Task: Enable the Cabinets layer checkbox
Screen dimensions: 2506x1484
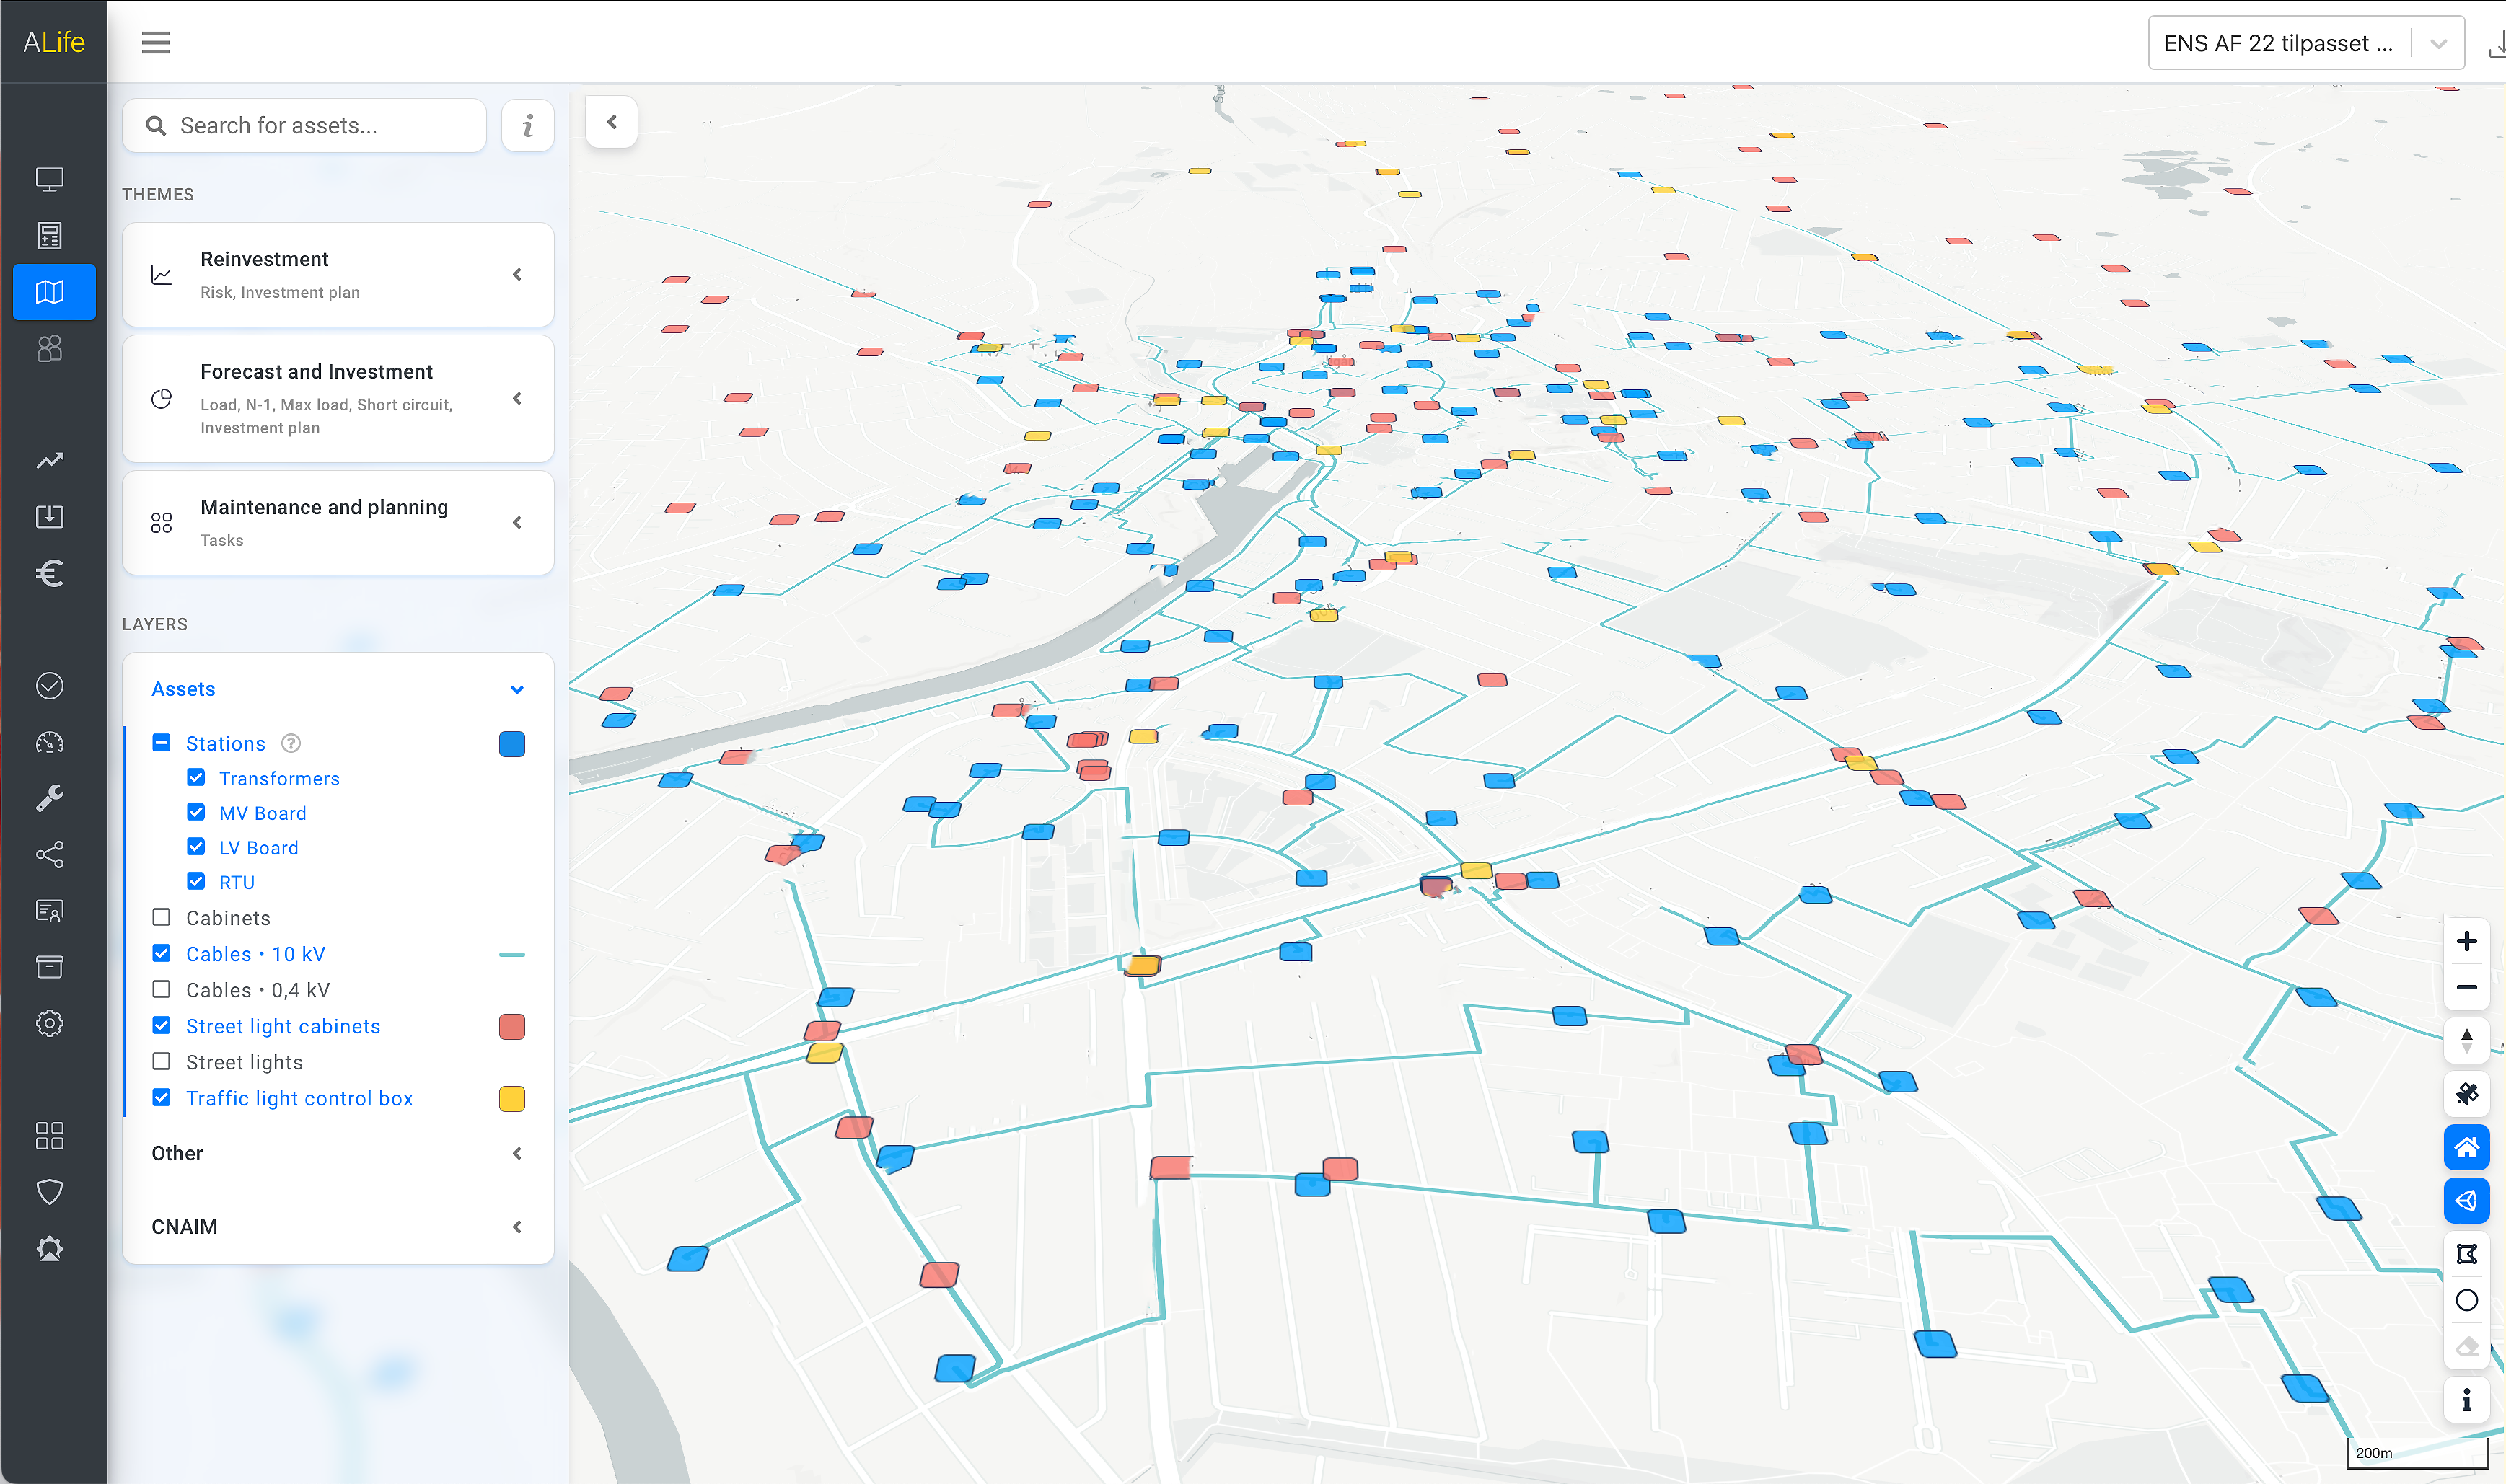Action: pos(161,917)
